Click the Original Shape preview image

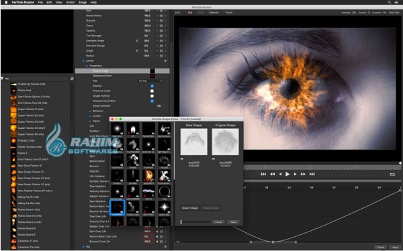pyautogui.click(x=225, y=142)
